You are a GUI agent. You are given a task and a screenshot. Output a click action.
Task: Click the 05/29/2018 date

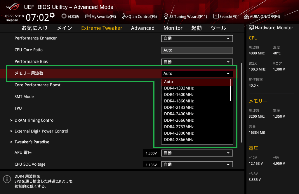[15, 16]
